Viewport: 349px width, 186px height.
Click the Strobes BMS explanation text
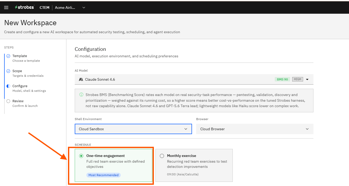click(195, 100)
